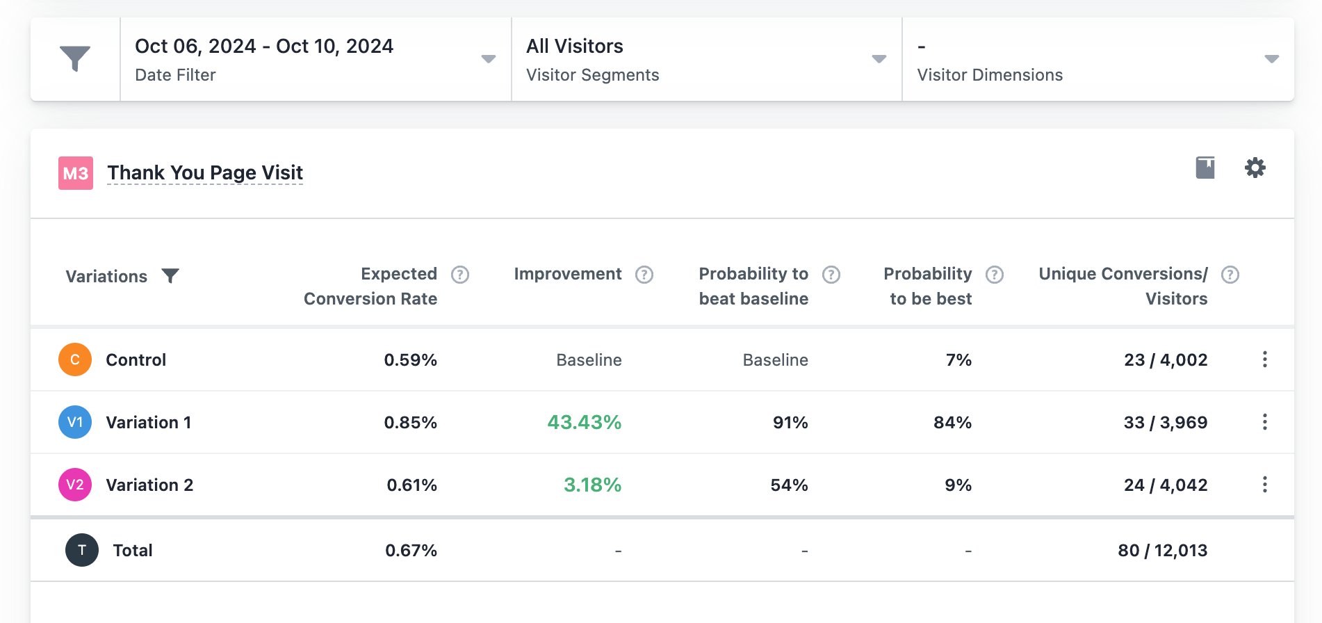
Task: Open the Visitor Segments dropdown
Action: tap(706, 59)
